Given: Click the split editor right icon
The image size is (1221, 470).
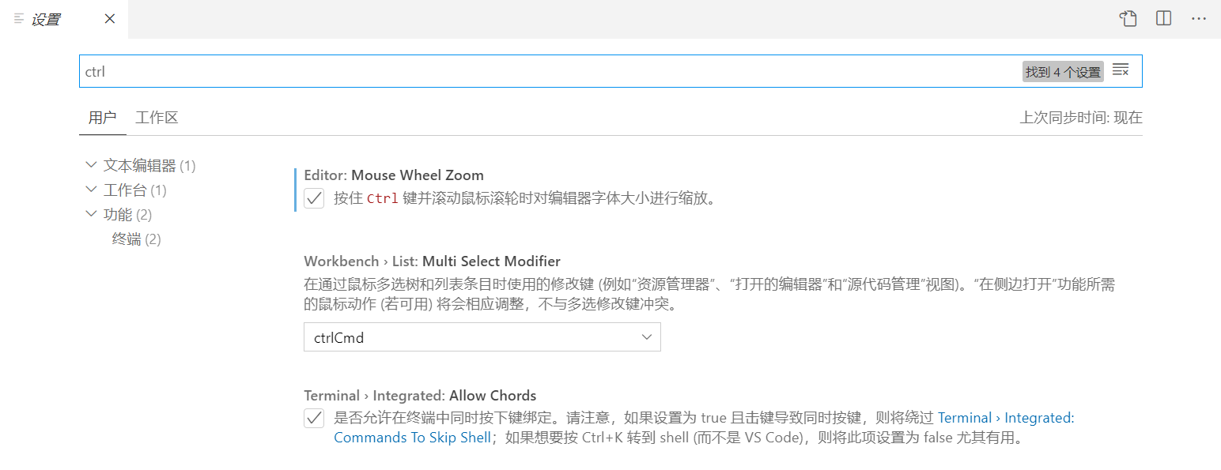Looking at the screenshot, I should [1163, 19].
